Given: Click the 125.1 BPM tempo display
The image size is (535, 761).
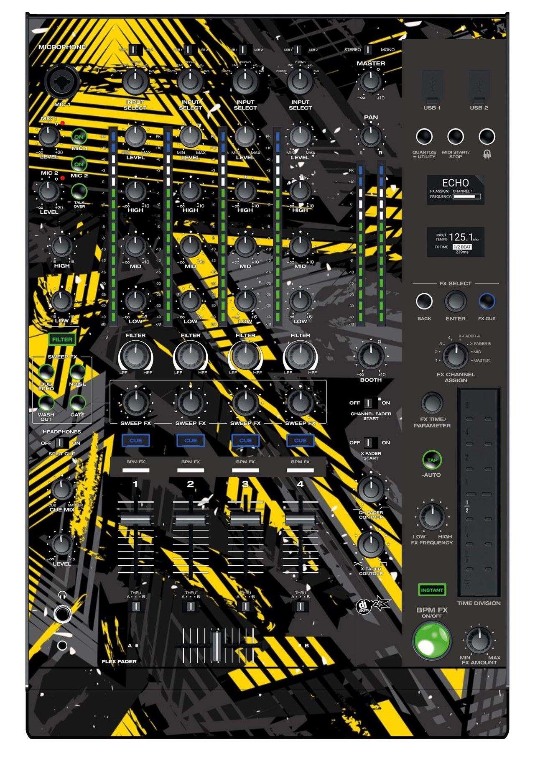Looking at the screenshot, I should [456, 242].
